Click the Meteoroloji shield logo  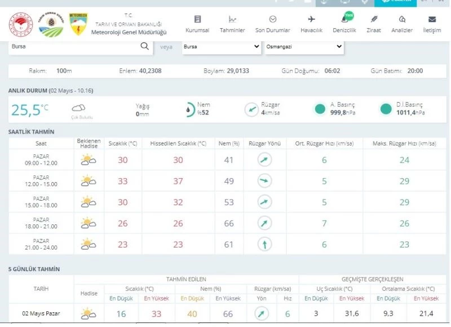tap(78, 24)
